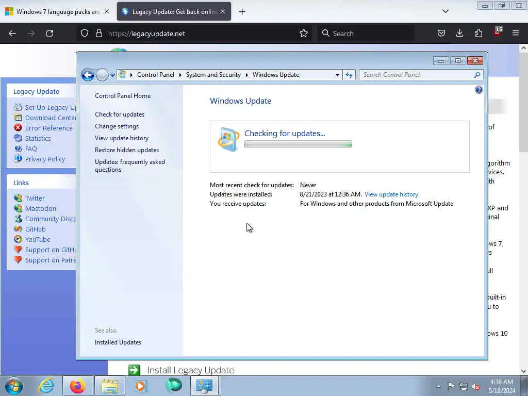Click the Control Panel forward arrow
Screen dimensions: 528x396
(102, 75)
